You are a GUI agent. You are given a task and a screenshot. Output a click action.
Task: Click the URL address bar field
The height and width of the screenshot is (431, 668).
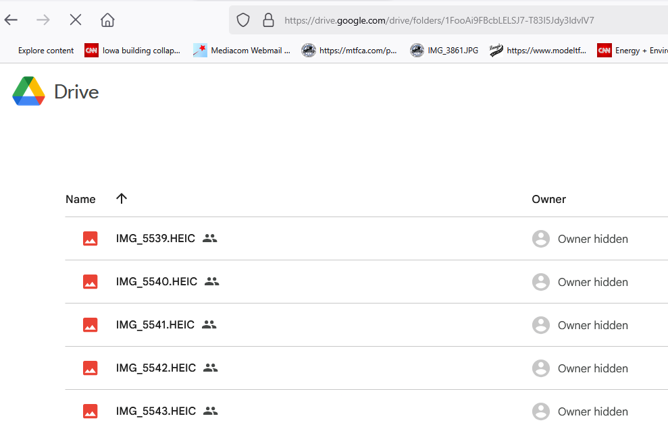click(439, 20)
